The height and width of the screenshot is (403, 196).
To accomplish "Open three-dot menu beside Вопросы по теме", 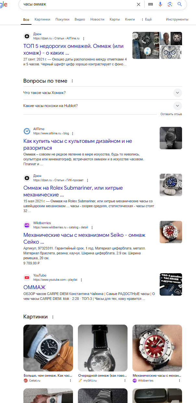I will tap(72, 81).
